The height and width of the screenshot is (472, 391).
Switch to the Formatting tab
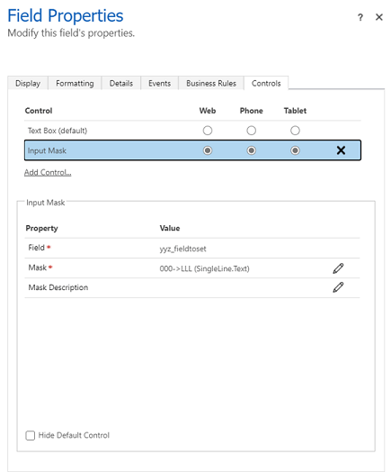click(x=75, y=83)
